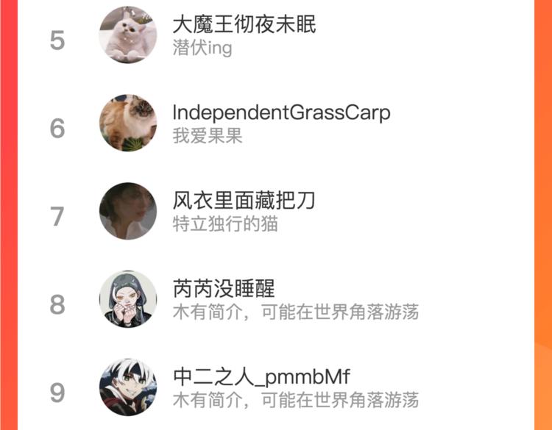Open the white cat avatar ranked 5

pyautogui.click(x=128, y=35)
